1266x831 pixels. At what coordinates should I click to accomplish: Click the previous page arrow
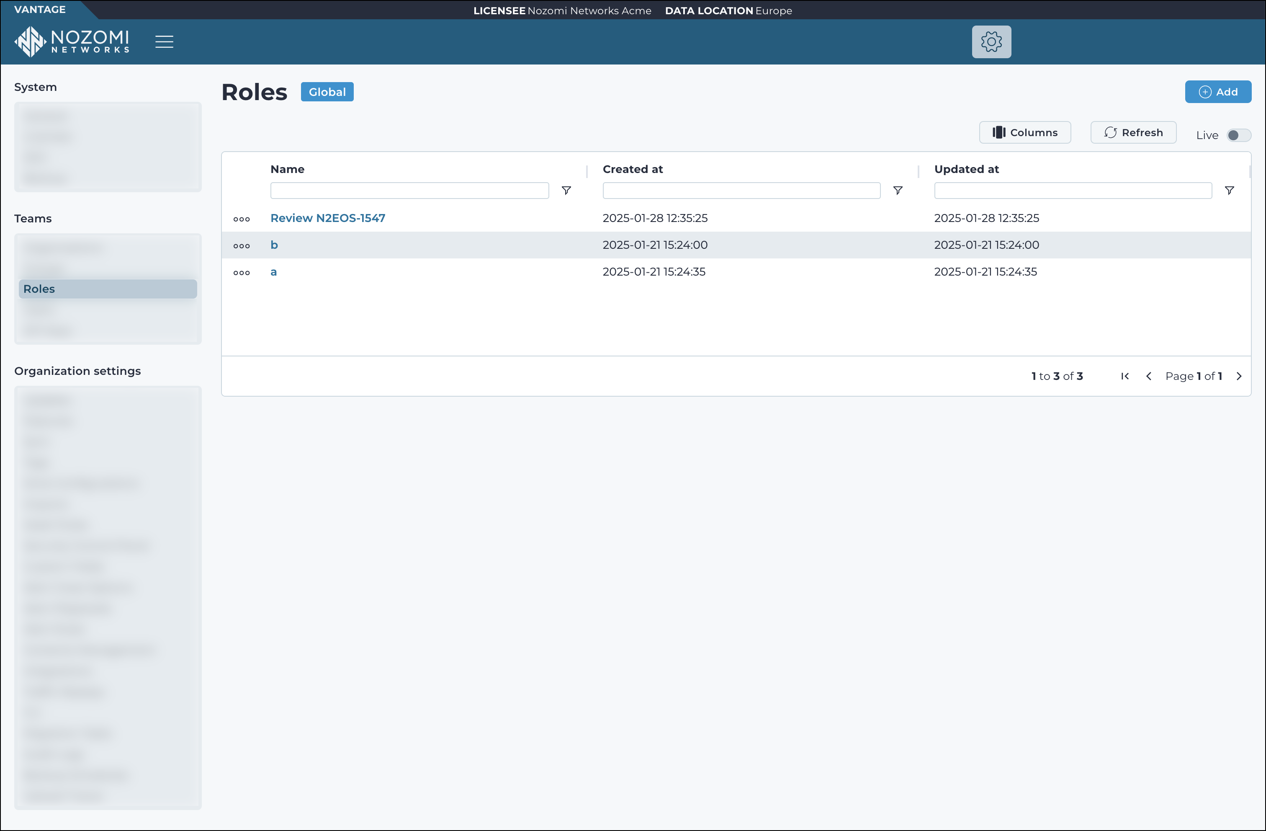click(x=1149, y=376)
